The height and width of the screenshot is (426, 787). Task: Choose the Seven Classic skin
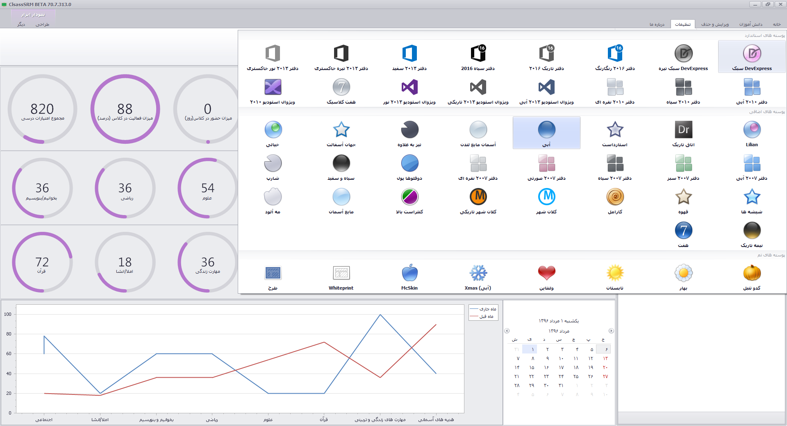(x=341, y=91)
